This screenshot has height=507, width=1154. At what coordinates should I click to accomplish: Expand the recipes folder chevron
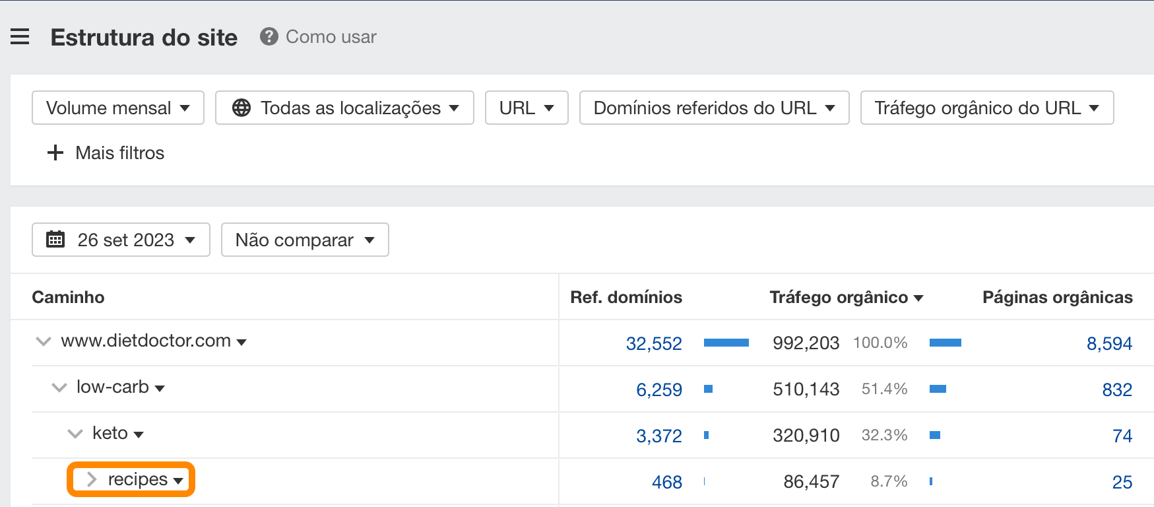point(92,479)
